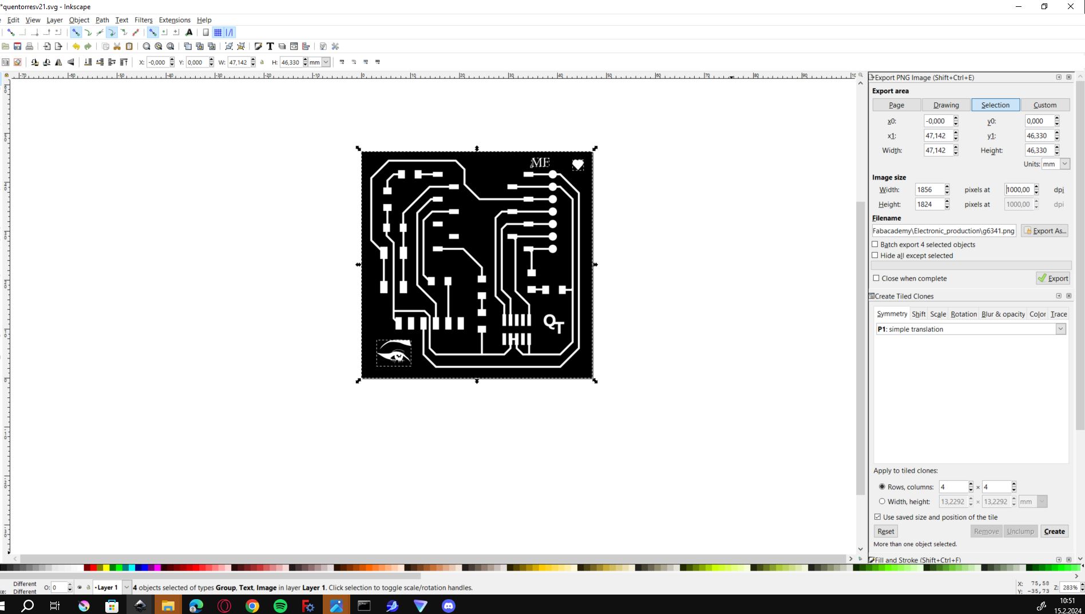The width and height of the screenshot is (1085, 614).
Task: Increase image Width pixels stepper
Action: 947,187
